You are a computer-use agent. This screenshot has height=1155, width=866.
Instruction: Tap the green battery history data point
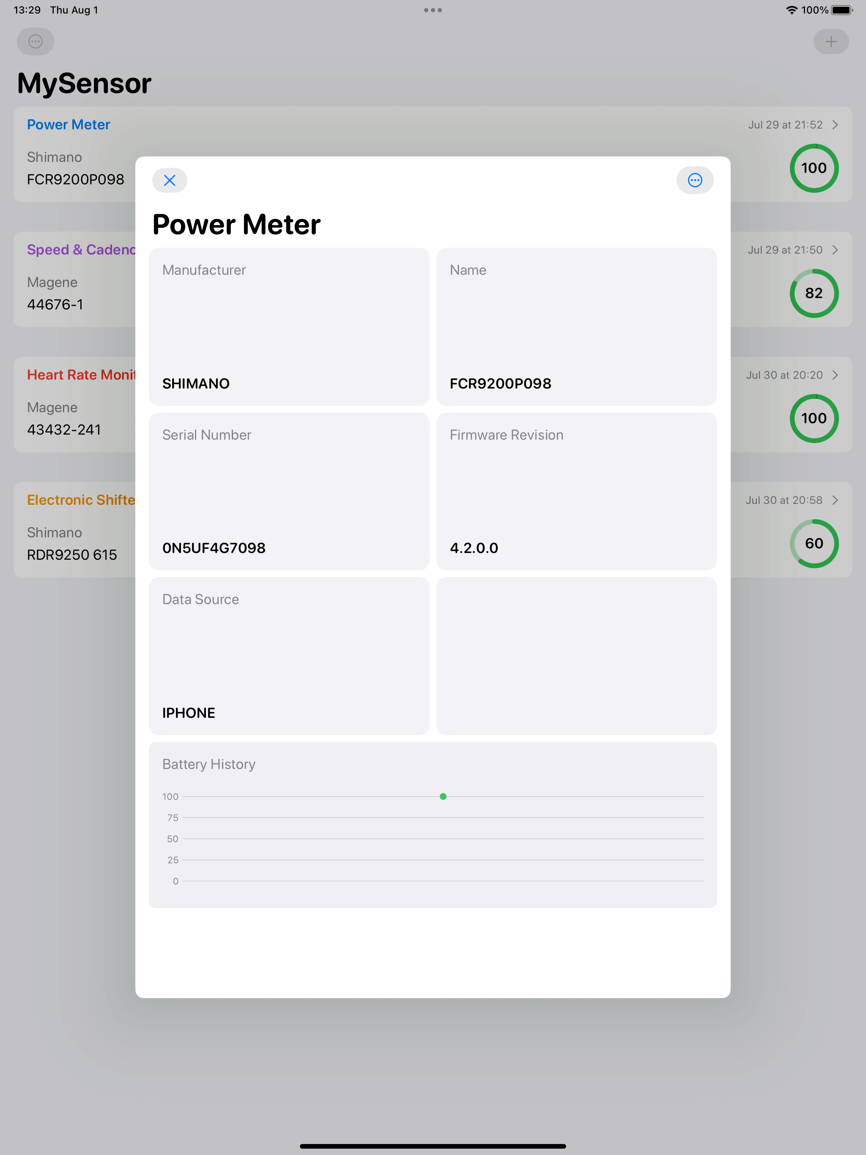pyautogui.click(x=443, y=796)
